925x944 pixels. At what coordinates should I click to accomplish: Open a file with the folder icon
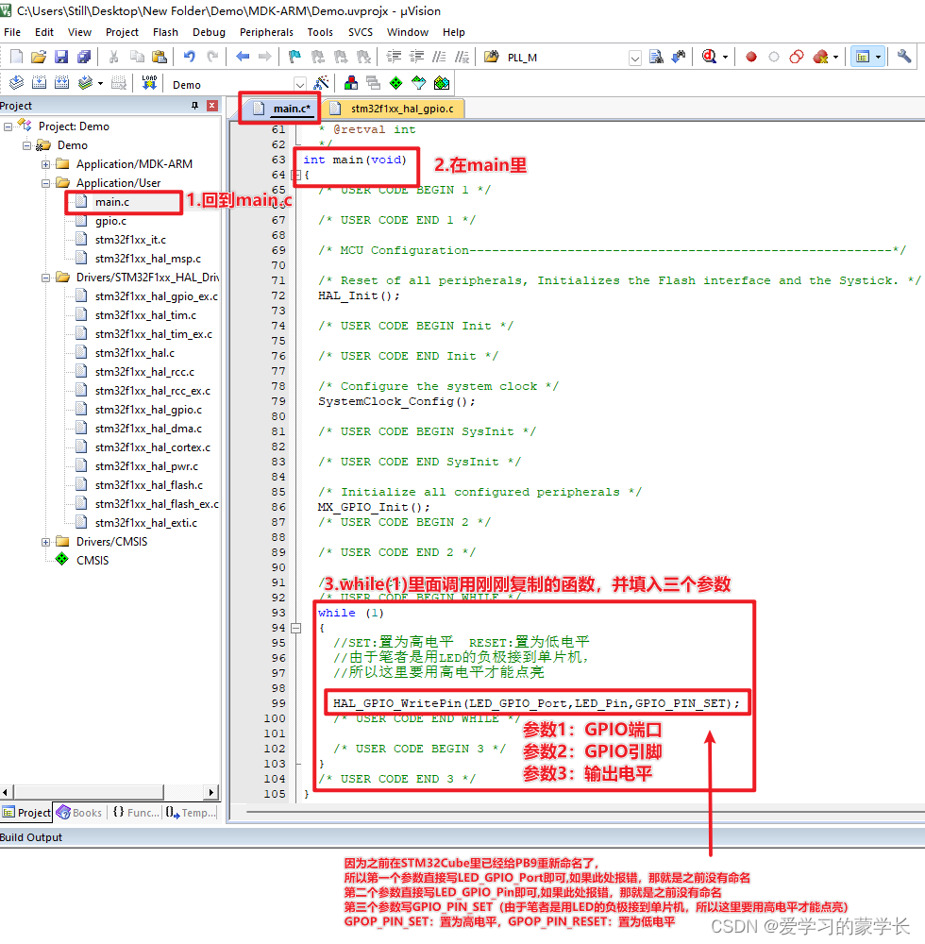coord(39,57)
